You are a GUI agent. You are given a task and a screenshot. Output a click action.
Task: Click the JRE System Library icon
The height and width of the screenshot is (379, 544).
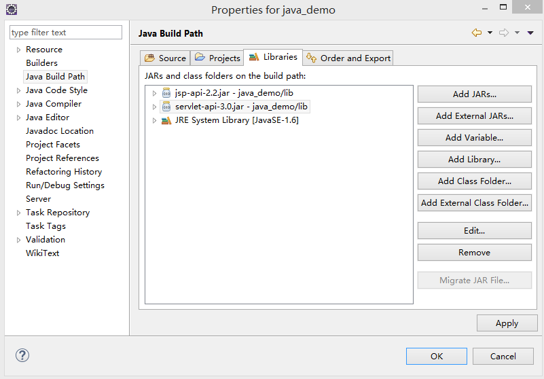click(166, 120)
